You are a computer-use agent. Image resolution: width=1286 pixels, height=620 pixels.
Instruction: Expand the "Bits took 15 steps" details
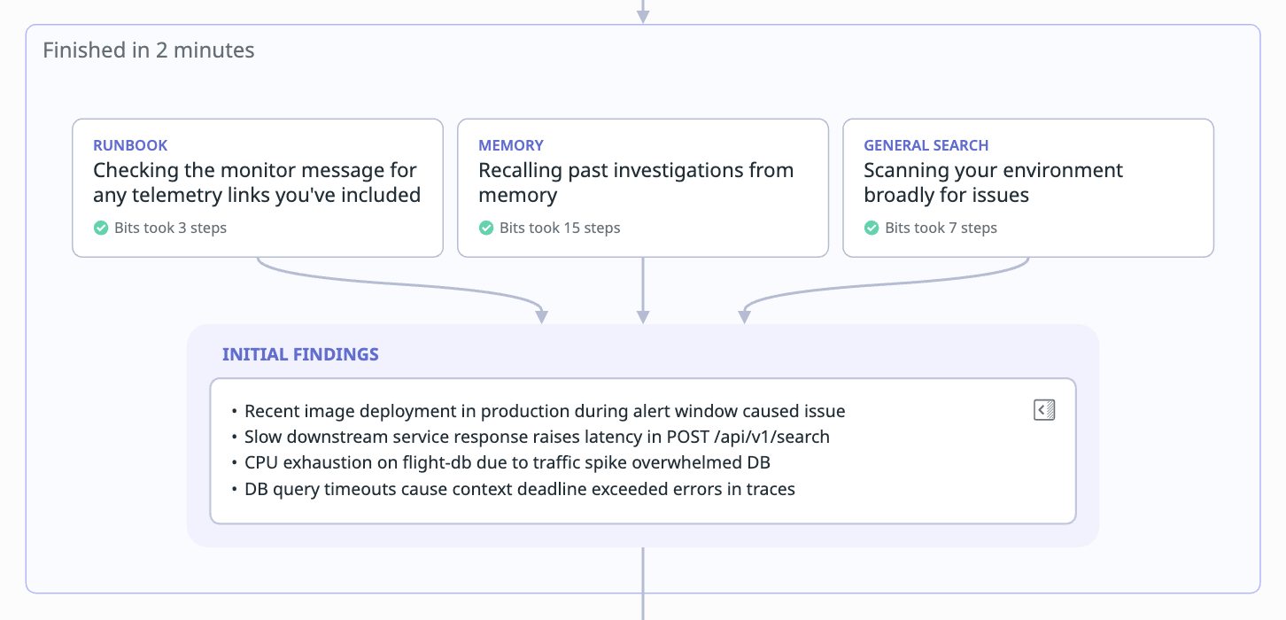click(x=560, y=229)
